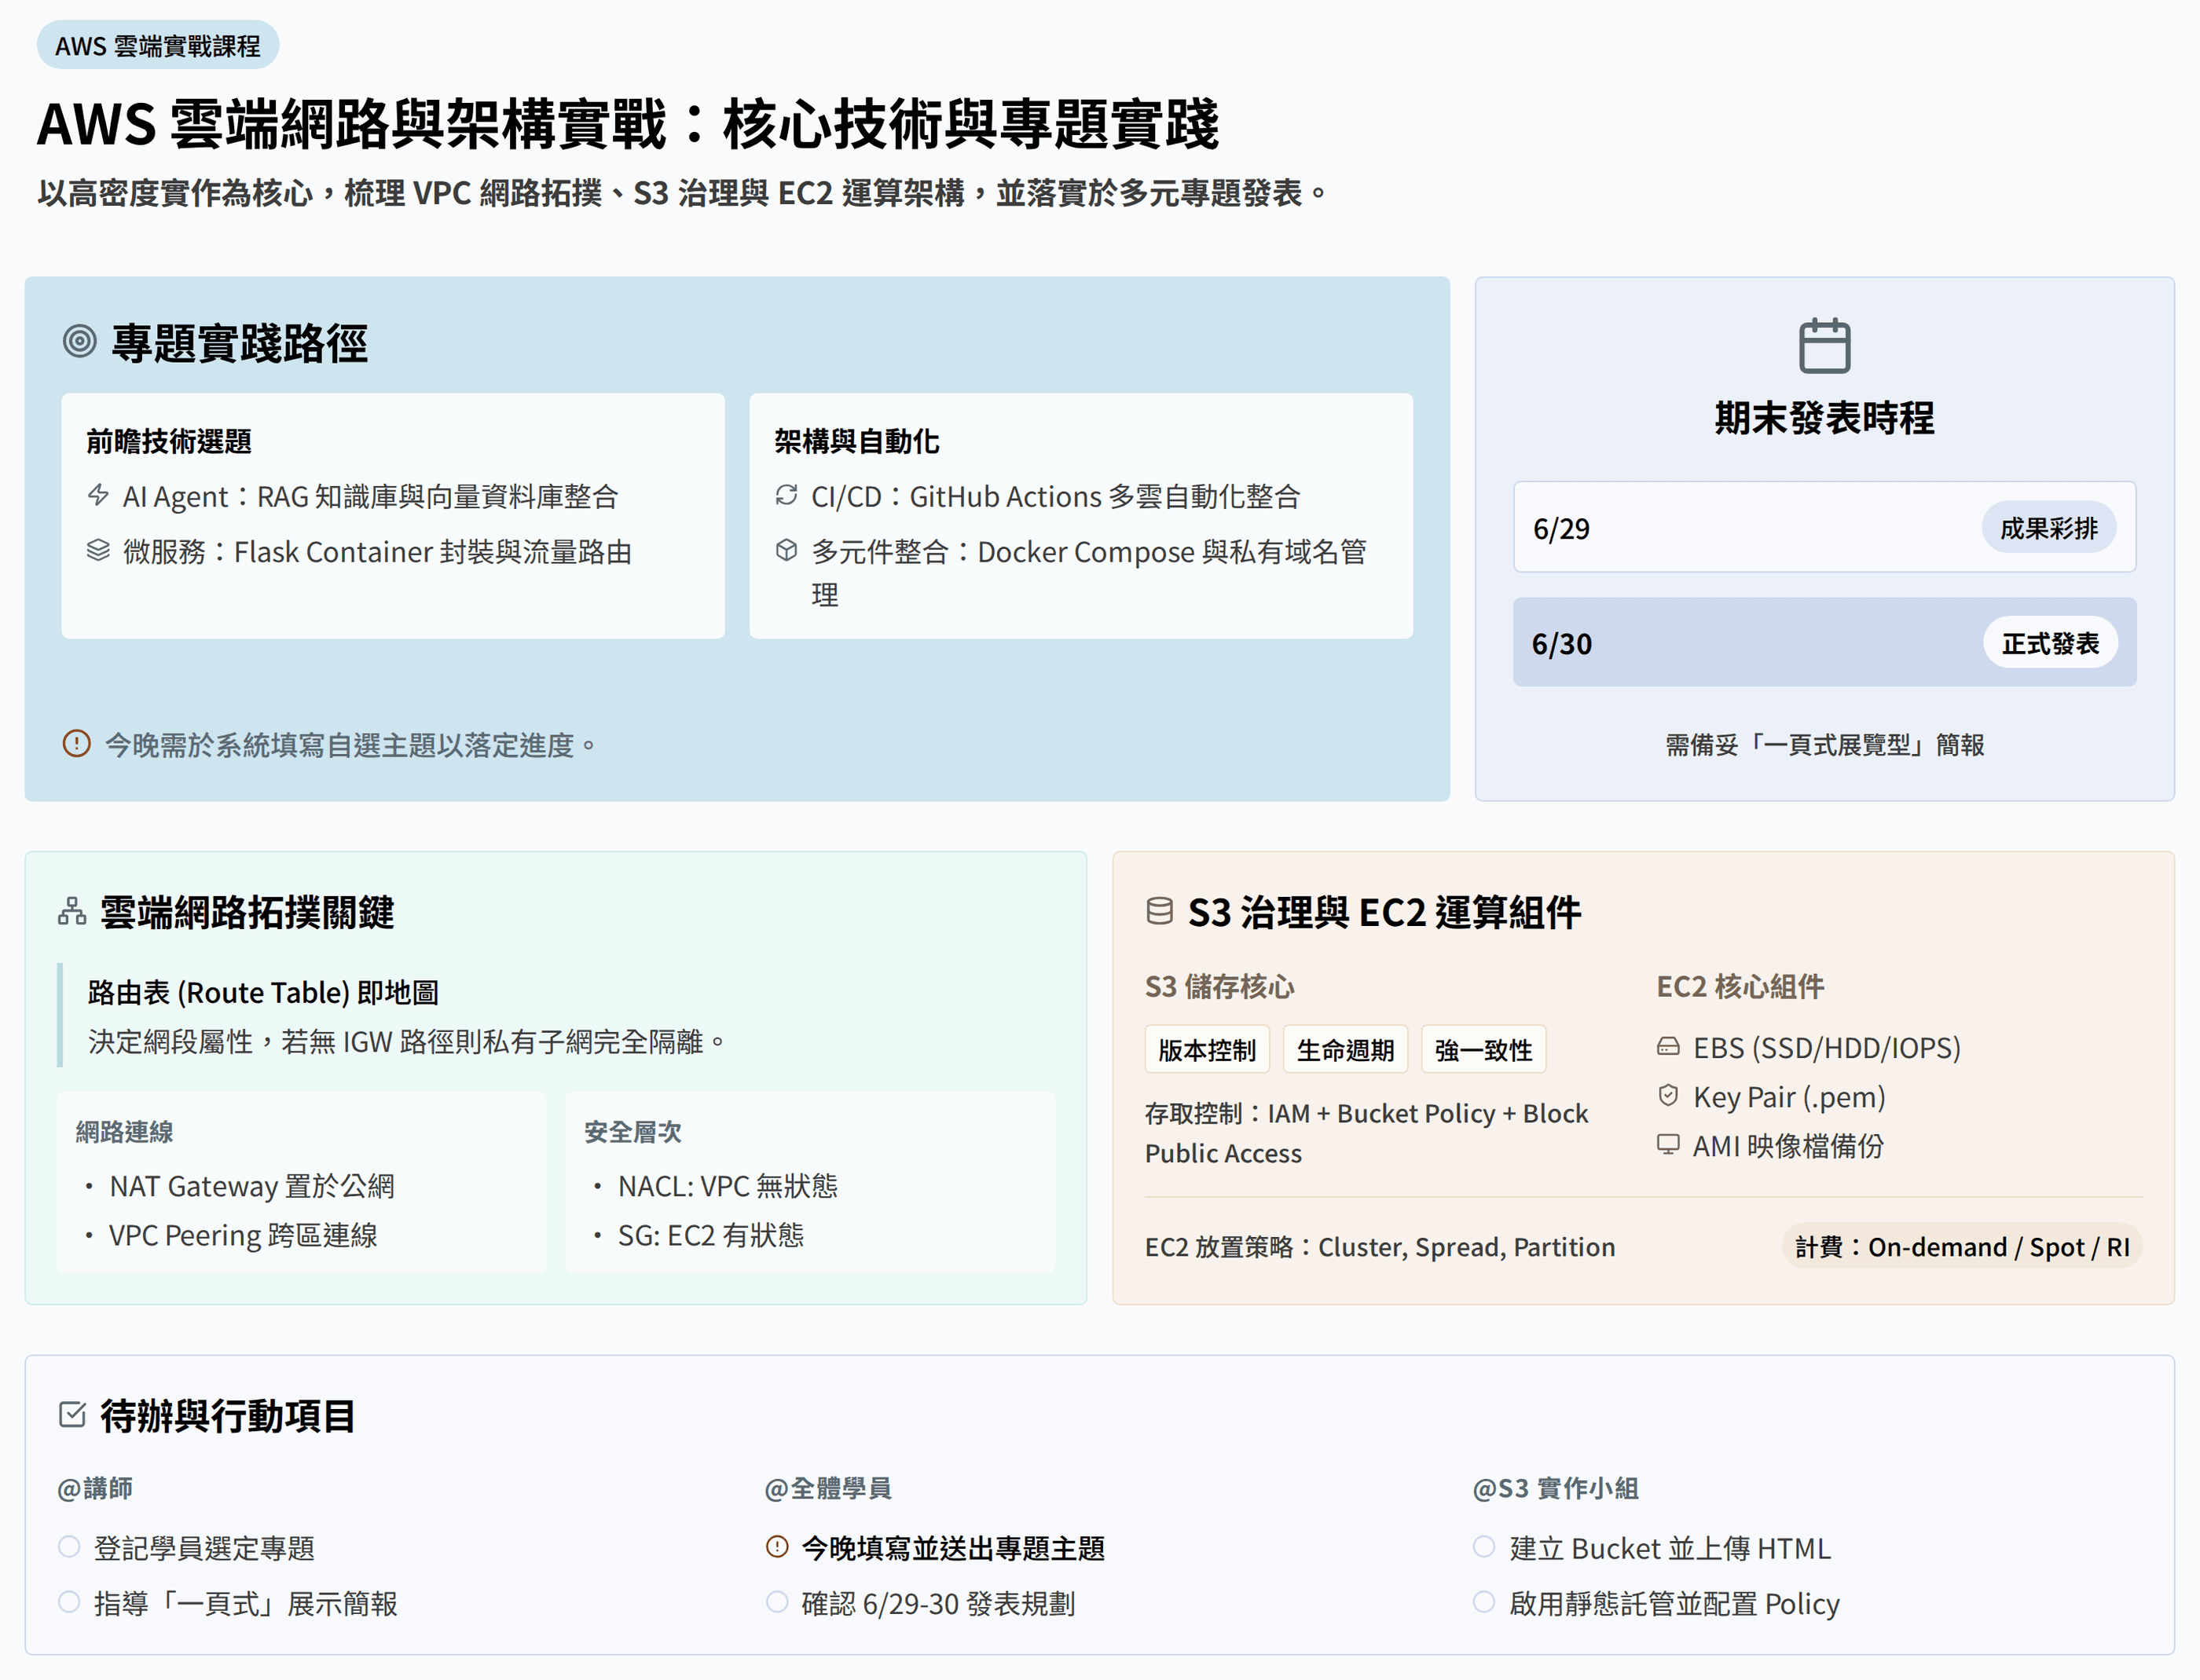Click the layers icon beside 微服務

point(98,550)
